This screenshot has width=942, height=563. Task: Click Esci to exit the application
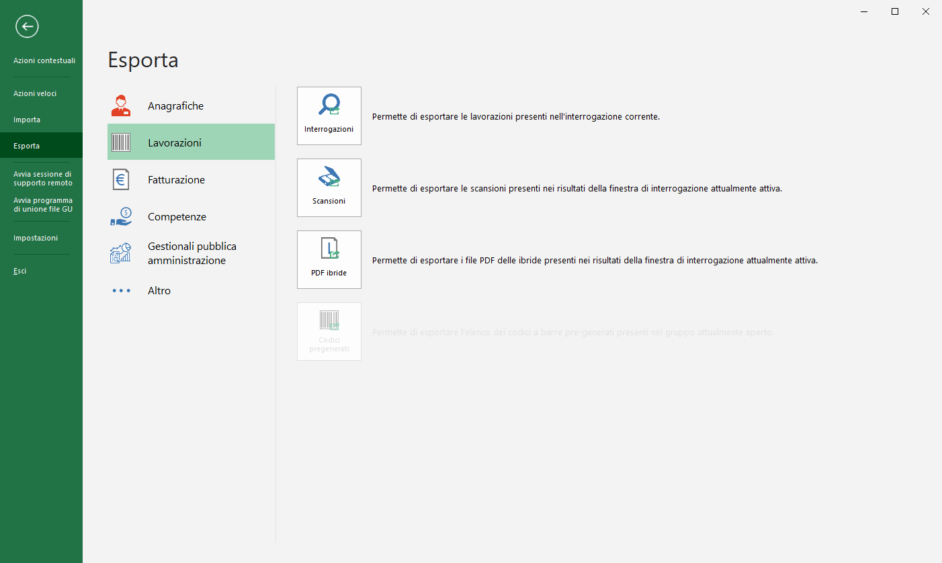(20, 271)
